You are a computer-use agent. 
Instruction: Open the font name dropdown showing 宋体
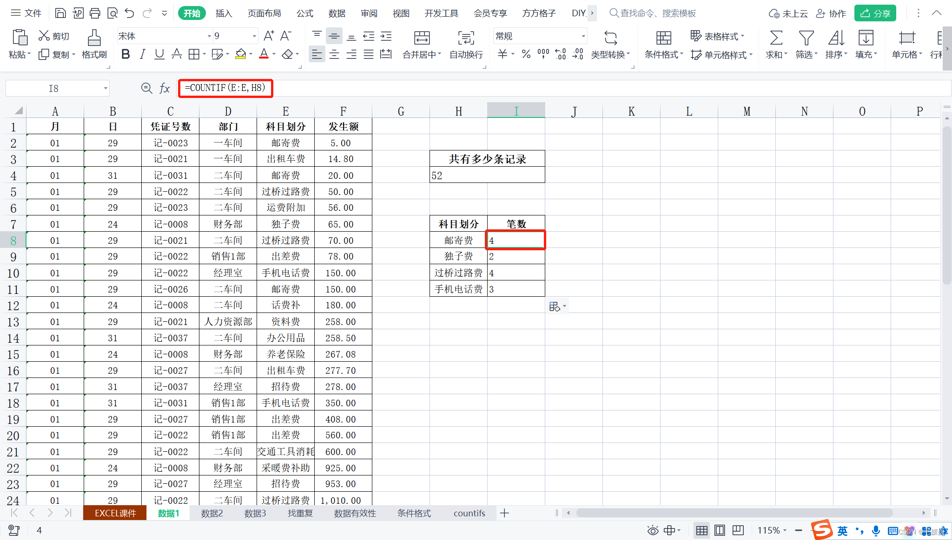pyautogui.click(x=209, y=36)
